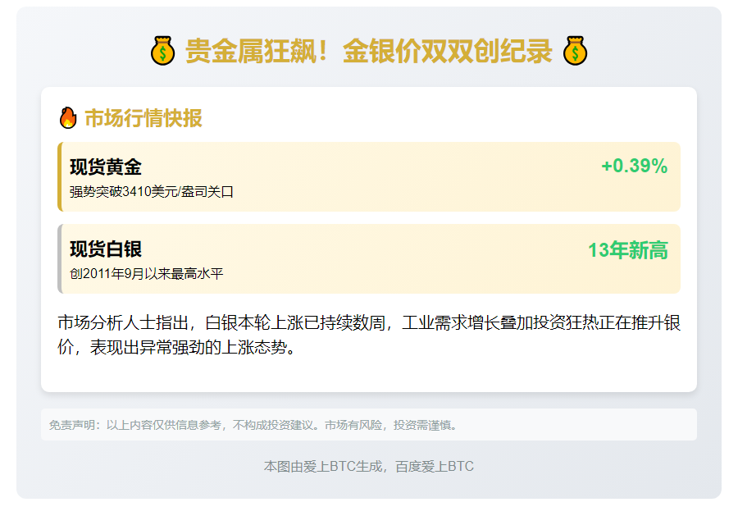Image resolution: width=738 pixels, height=525 pixels.
Task: Open the 现货黄金 card title
Action: (106, 167)
